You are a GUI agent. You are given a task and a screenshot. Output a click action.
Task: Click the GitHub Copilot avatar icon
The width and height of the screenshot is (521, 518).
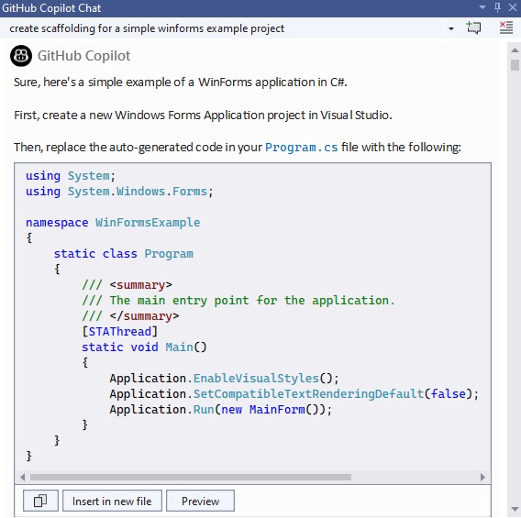tap(21, 56)
